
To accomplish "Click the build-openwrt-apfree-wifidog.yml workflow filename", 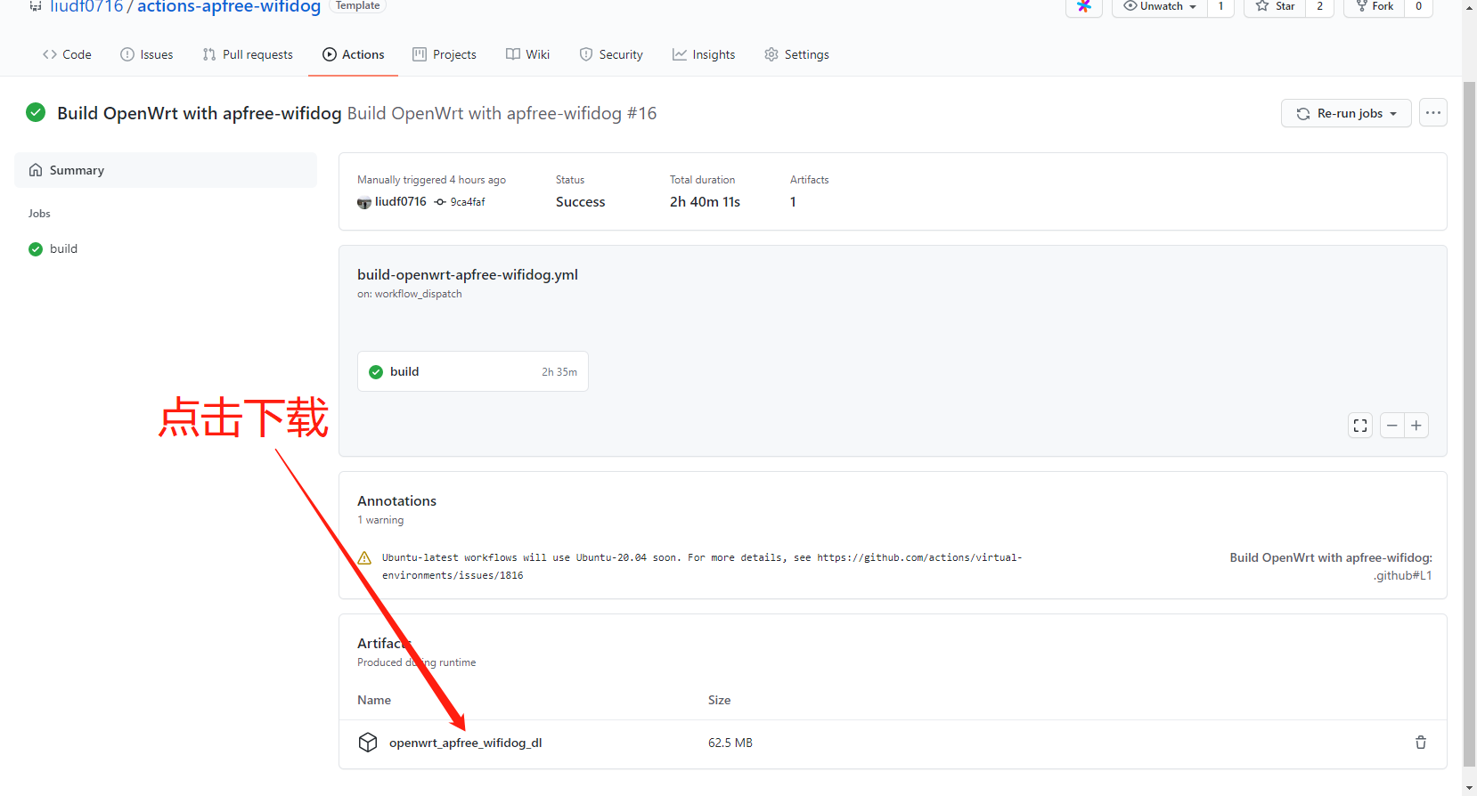I will 468,274.
